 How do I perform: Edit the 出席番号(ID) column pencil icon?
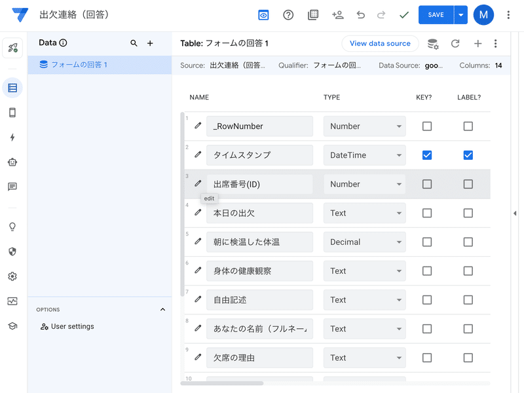click(198, 183)
